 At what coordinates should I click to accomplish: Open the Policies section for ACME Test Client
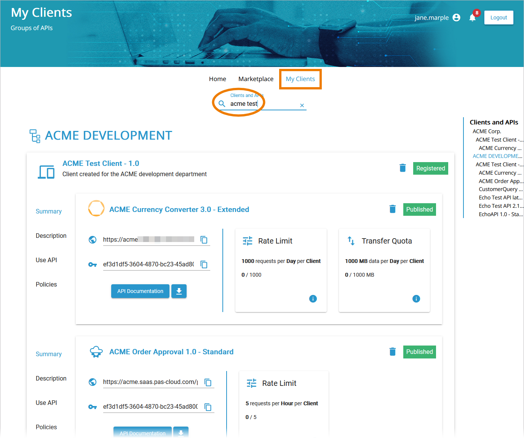click(x=46, y=284)
